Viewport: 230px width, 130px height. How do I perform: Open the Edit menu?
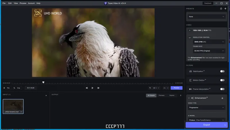coord(10,3)
